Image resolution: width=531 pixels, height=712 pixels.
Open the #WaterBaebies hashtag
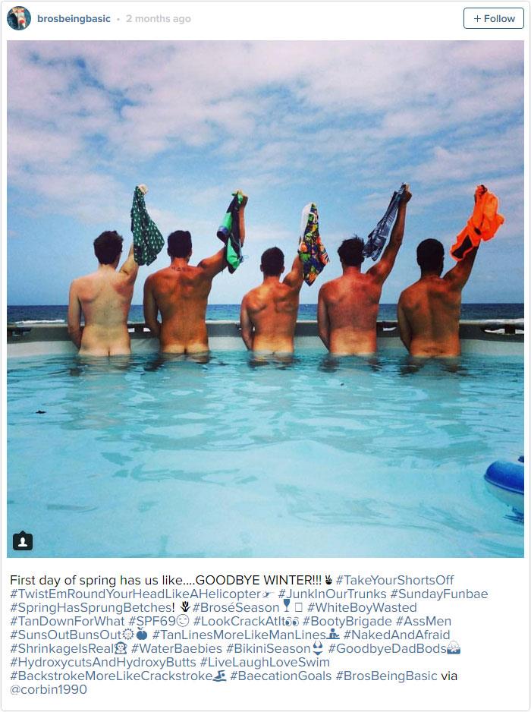177,648
